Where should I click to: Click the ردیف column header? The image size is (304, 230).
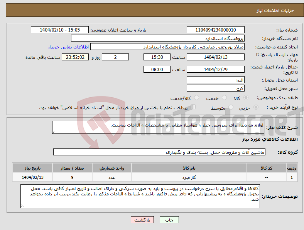[x=292, y=168]
